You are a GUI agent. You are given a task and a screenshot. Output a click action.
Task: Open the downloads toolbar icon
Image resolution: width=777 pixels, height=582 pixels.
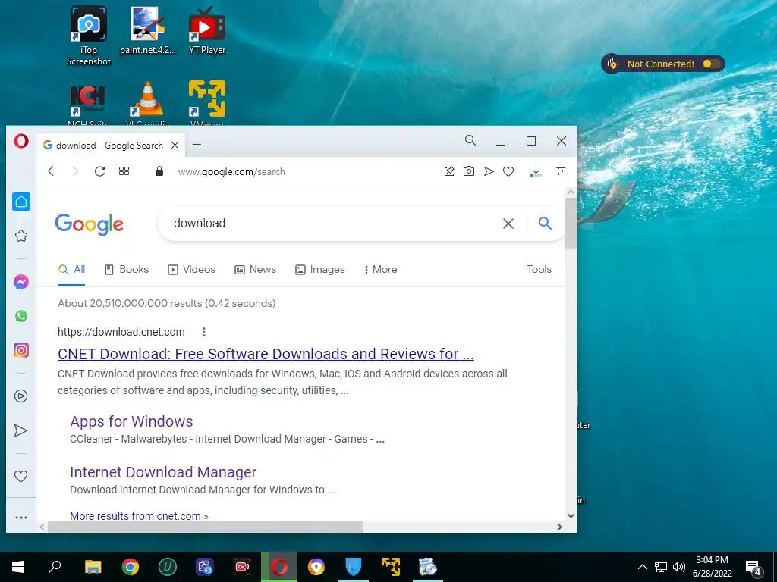536,171
